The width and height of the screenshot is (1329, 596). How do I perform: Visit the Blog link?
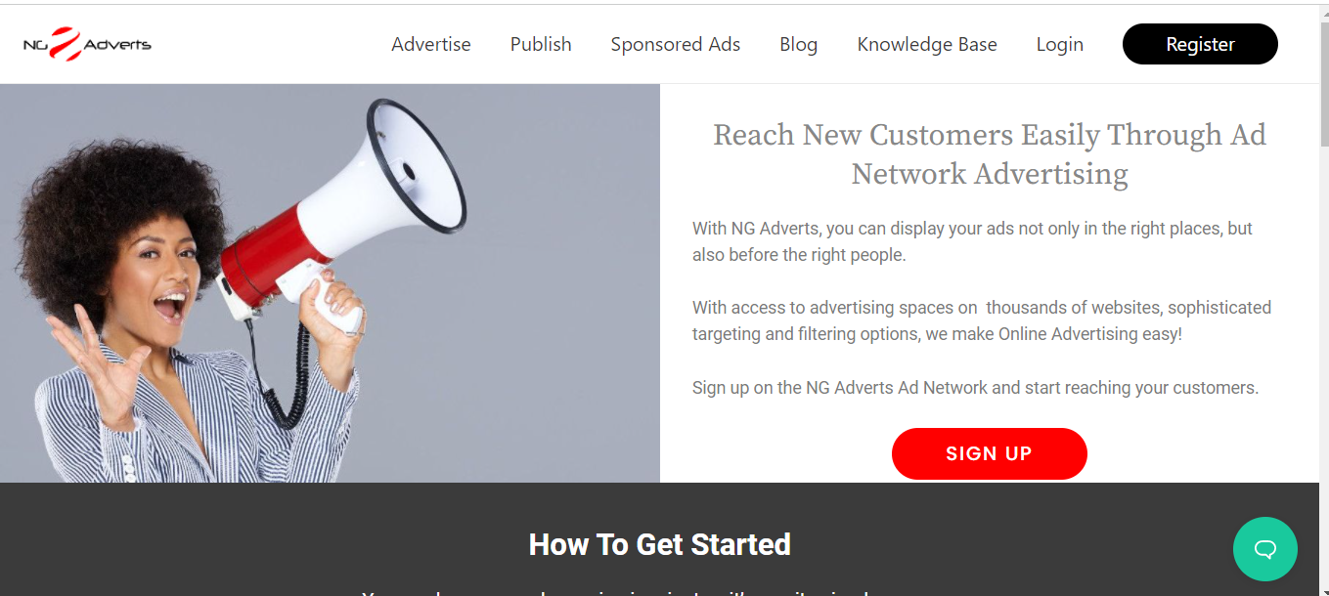[799, 44]
